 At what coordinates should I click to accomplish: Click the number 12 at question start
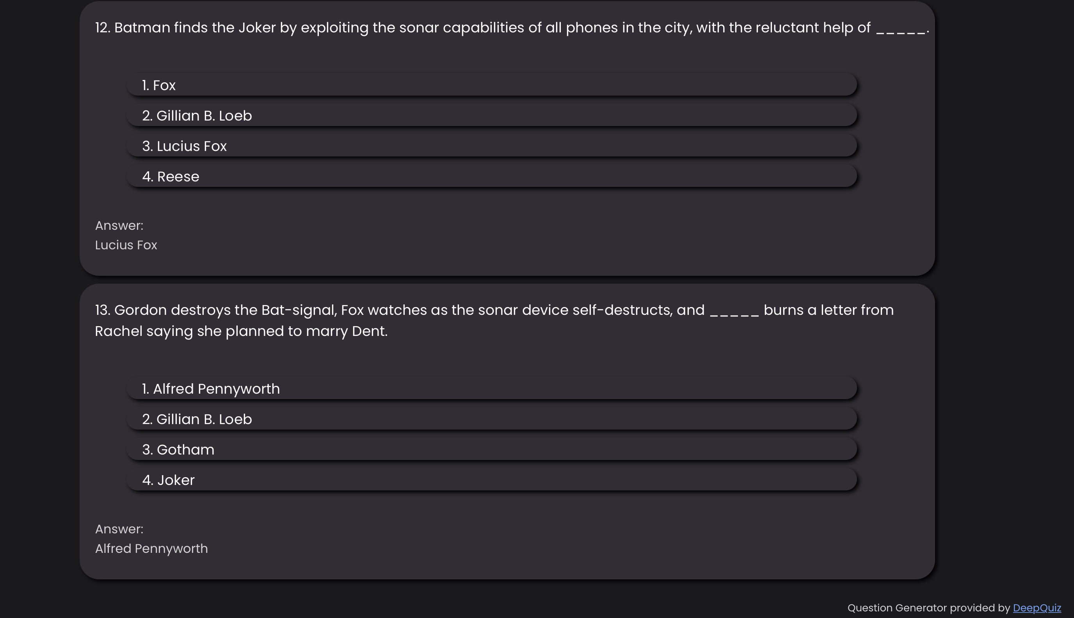102,28
